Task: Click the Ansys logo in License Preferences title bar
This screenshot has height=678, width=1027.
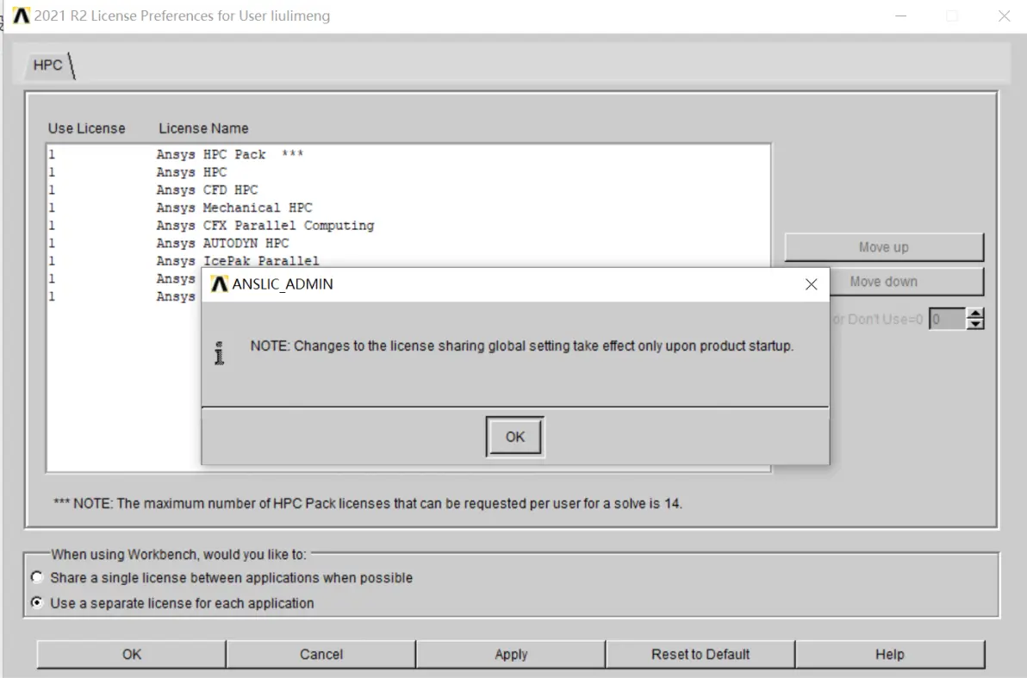Action: (x=21, y=15)
